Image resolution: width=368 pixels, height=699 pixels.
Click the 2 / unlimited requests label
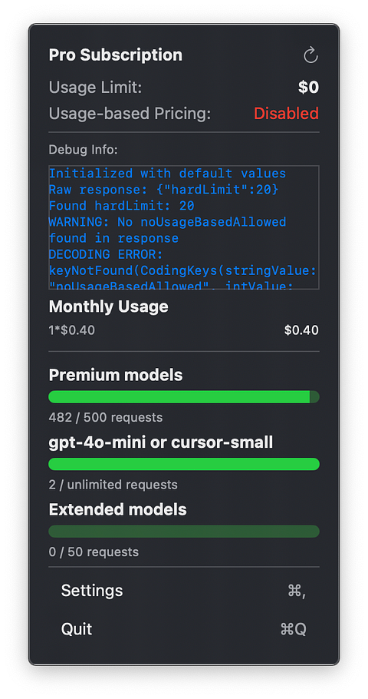(113, 485)
